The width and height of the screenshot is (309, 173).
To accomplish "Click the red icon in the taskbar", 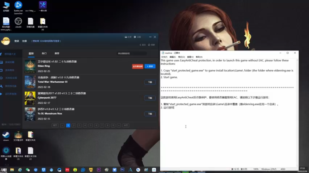I will coord(67,170).
